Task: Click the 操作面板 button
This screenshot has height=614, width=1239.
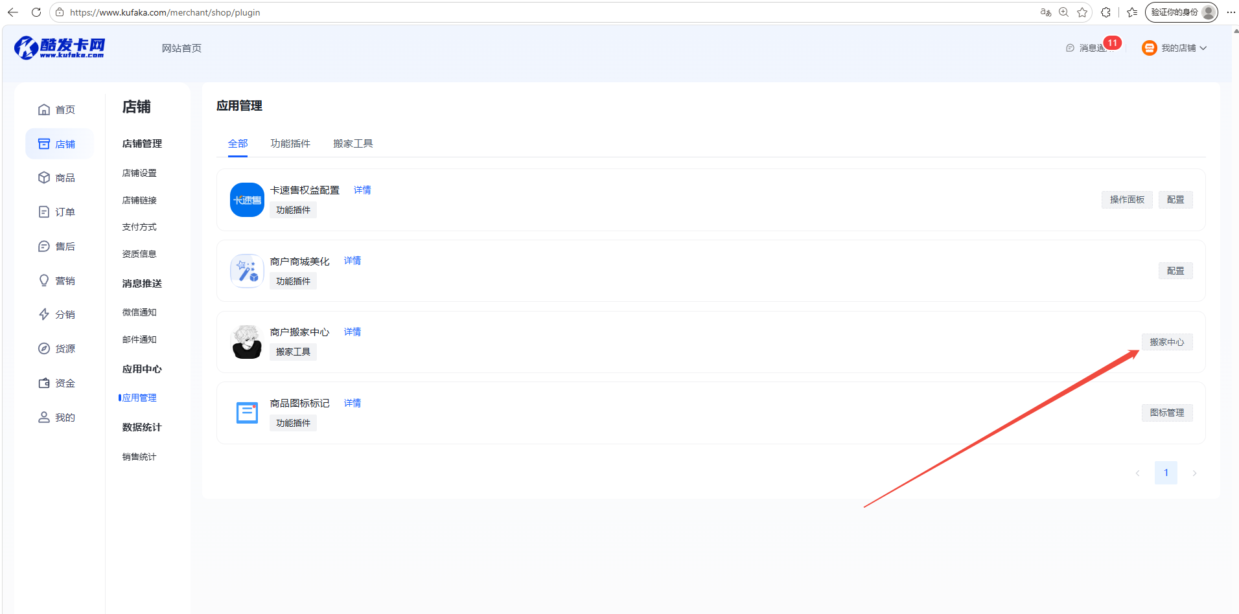Action: 1127,199
